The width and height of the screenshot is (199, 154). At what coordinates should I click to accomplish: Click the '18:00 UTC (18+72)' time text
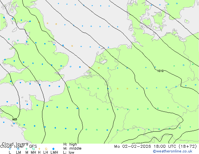click(x=175, y=146)
